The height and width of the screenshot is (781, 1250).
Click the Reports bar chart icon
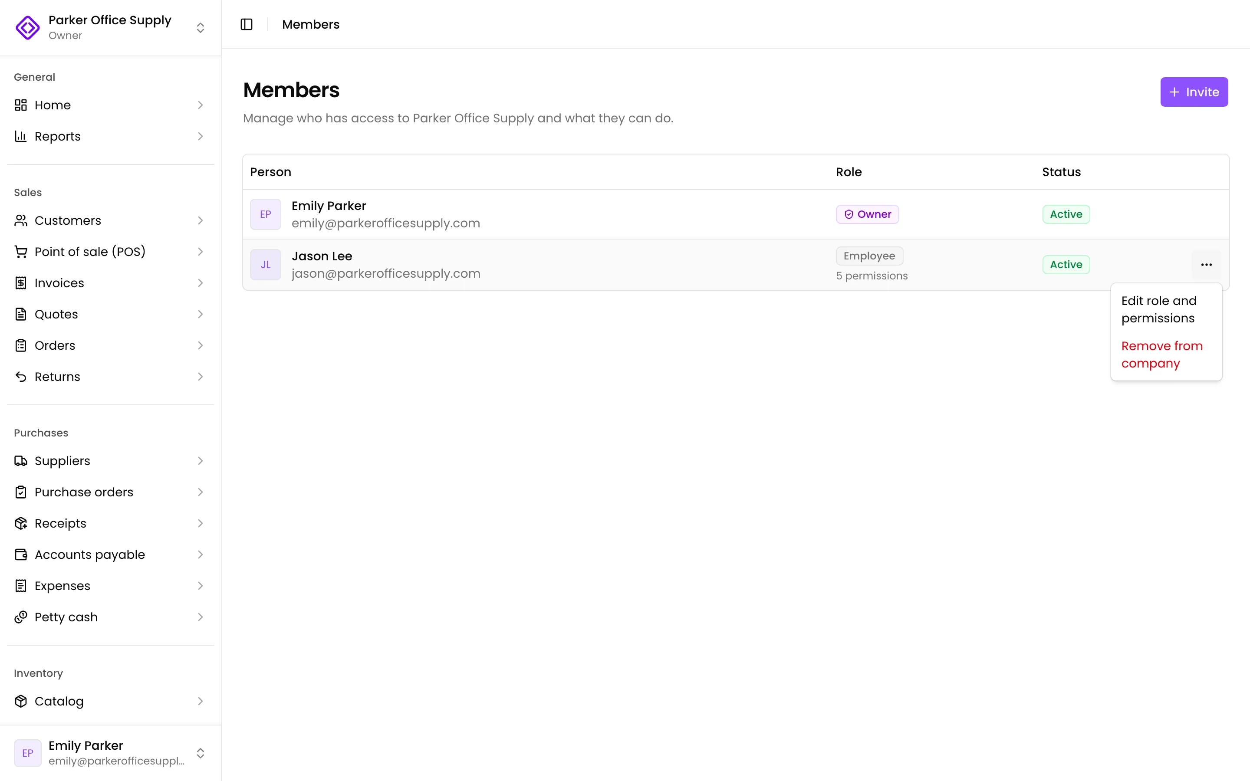click(21, 136)
